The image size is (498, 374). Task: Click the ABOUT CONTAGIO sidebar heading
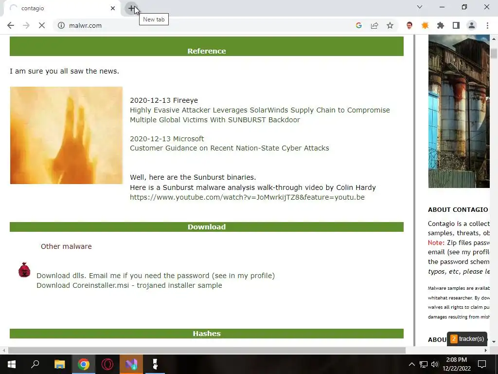tap(458, 210)
